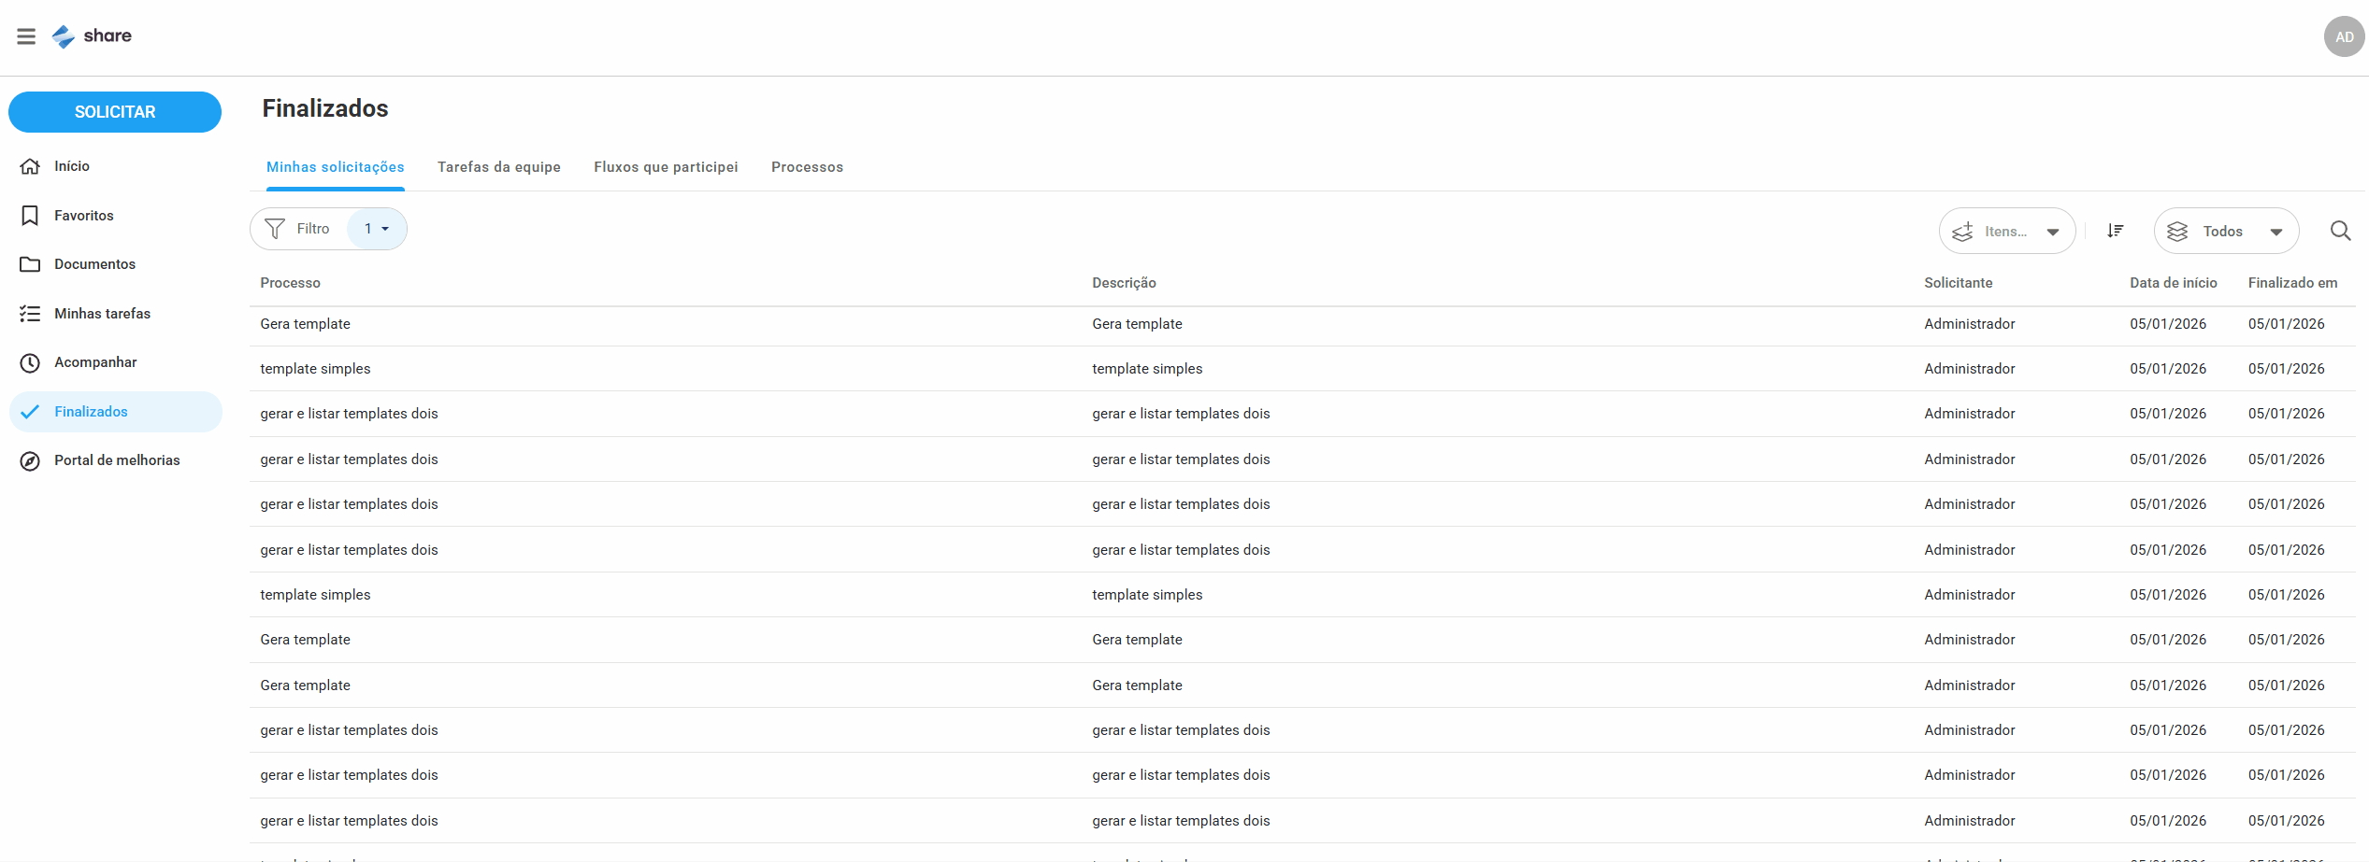The image size is (2369, 862).
Task: Switch to Fluxos que participei tab
Action: (x=666, y=167)
